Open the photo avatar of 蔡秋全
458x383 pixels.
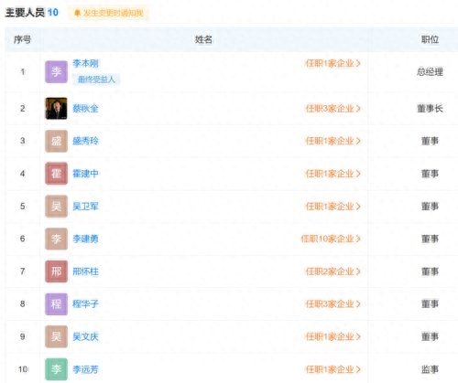(x=56, y=109)
